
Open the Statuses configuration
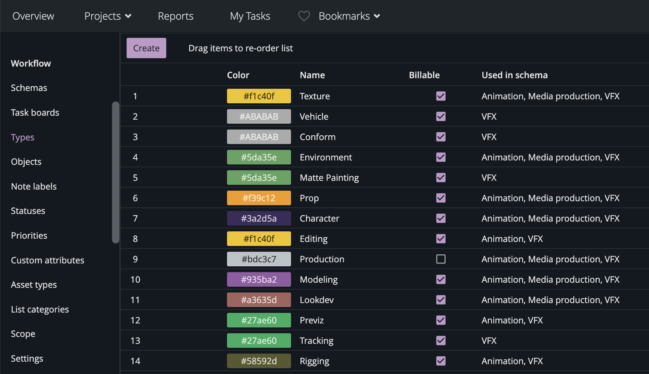point(28,211)
